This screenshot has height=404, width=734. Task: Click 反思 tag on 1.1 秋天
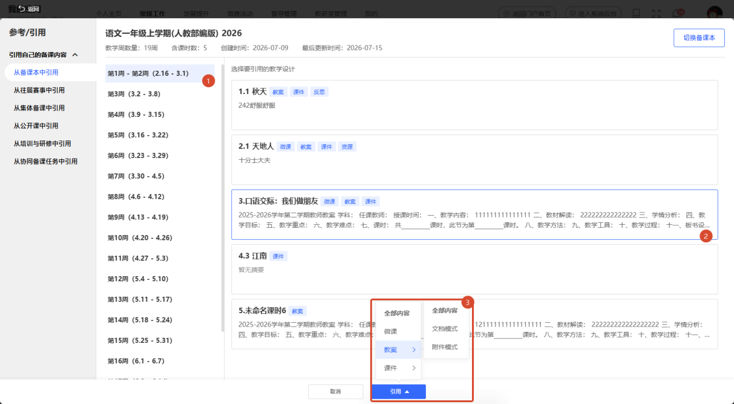(319, 92)
